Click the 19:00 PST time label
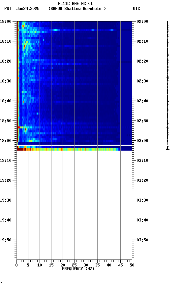Image resolution: width=182 pixels, height=286 pixels. pos(6,141)
